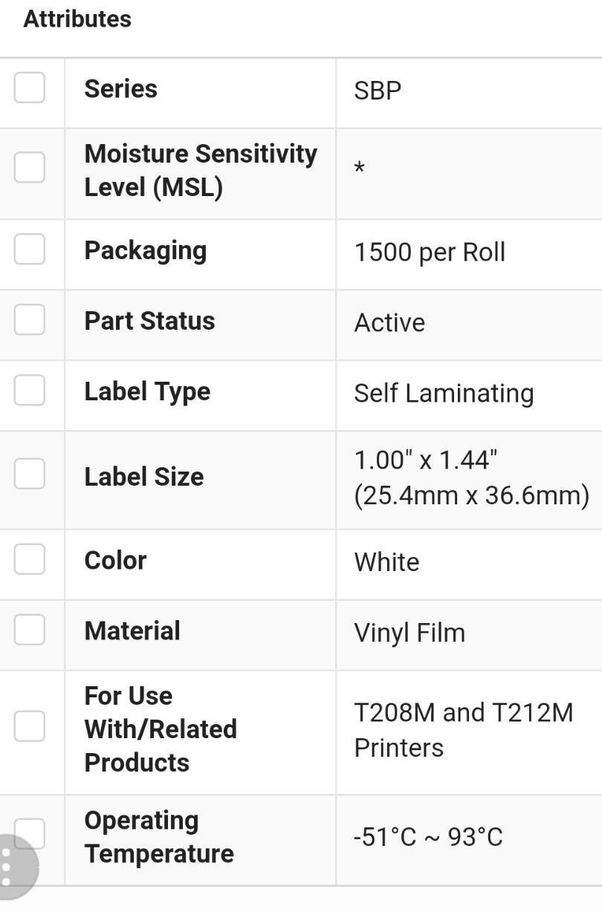Click the Vinyl Film material value
Screen dimensions: 602x912
(410, 633)
